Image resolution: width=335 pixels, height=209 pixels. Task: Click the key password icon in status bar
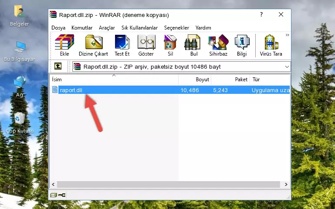pos(62,195)
